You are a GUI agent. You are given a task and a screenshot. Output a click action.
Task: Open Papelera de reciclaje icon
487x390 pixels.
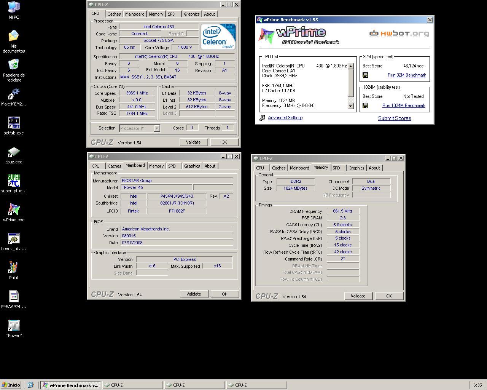[14, 70]
